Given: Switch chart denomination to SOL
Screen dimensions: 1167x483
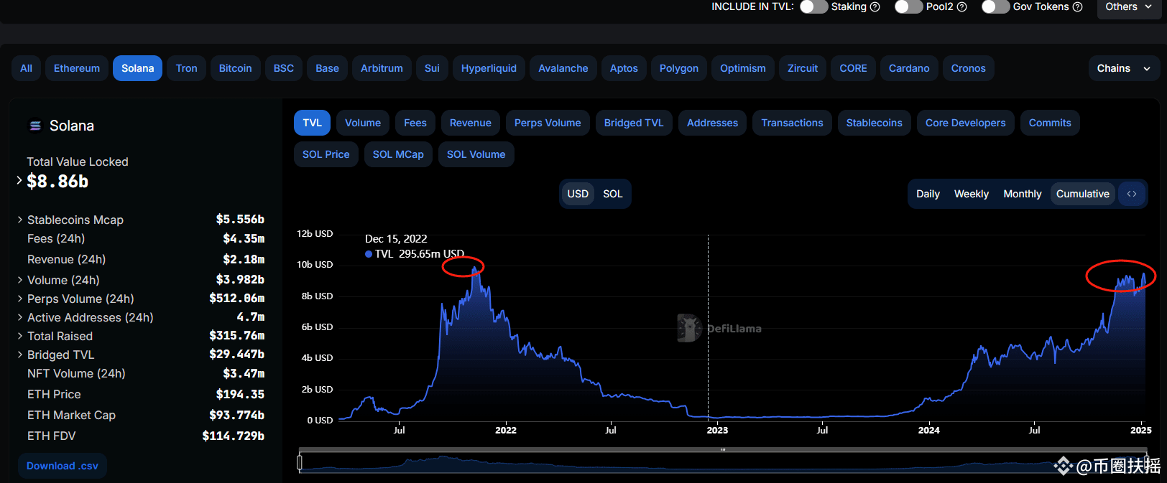Looking at the screenshot, I should (x=613, y=194).
